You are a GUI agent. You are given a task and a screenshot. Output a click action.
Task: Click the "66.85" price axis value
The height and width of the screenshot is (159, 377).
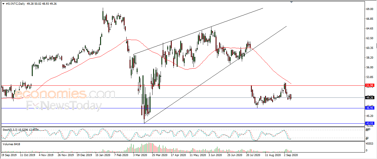tap(370, 19)
